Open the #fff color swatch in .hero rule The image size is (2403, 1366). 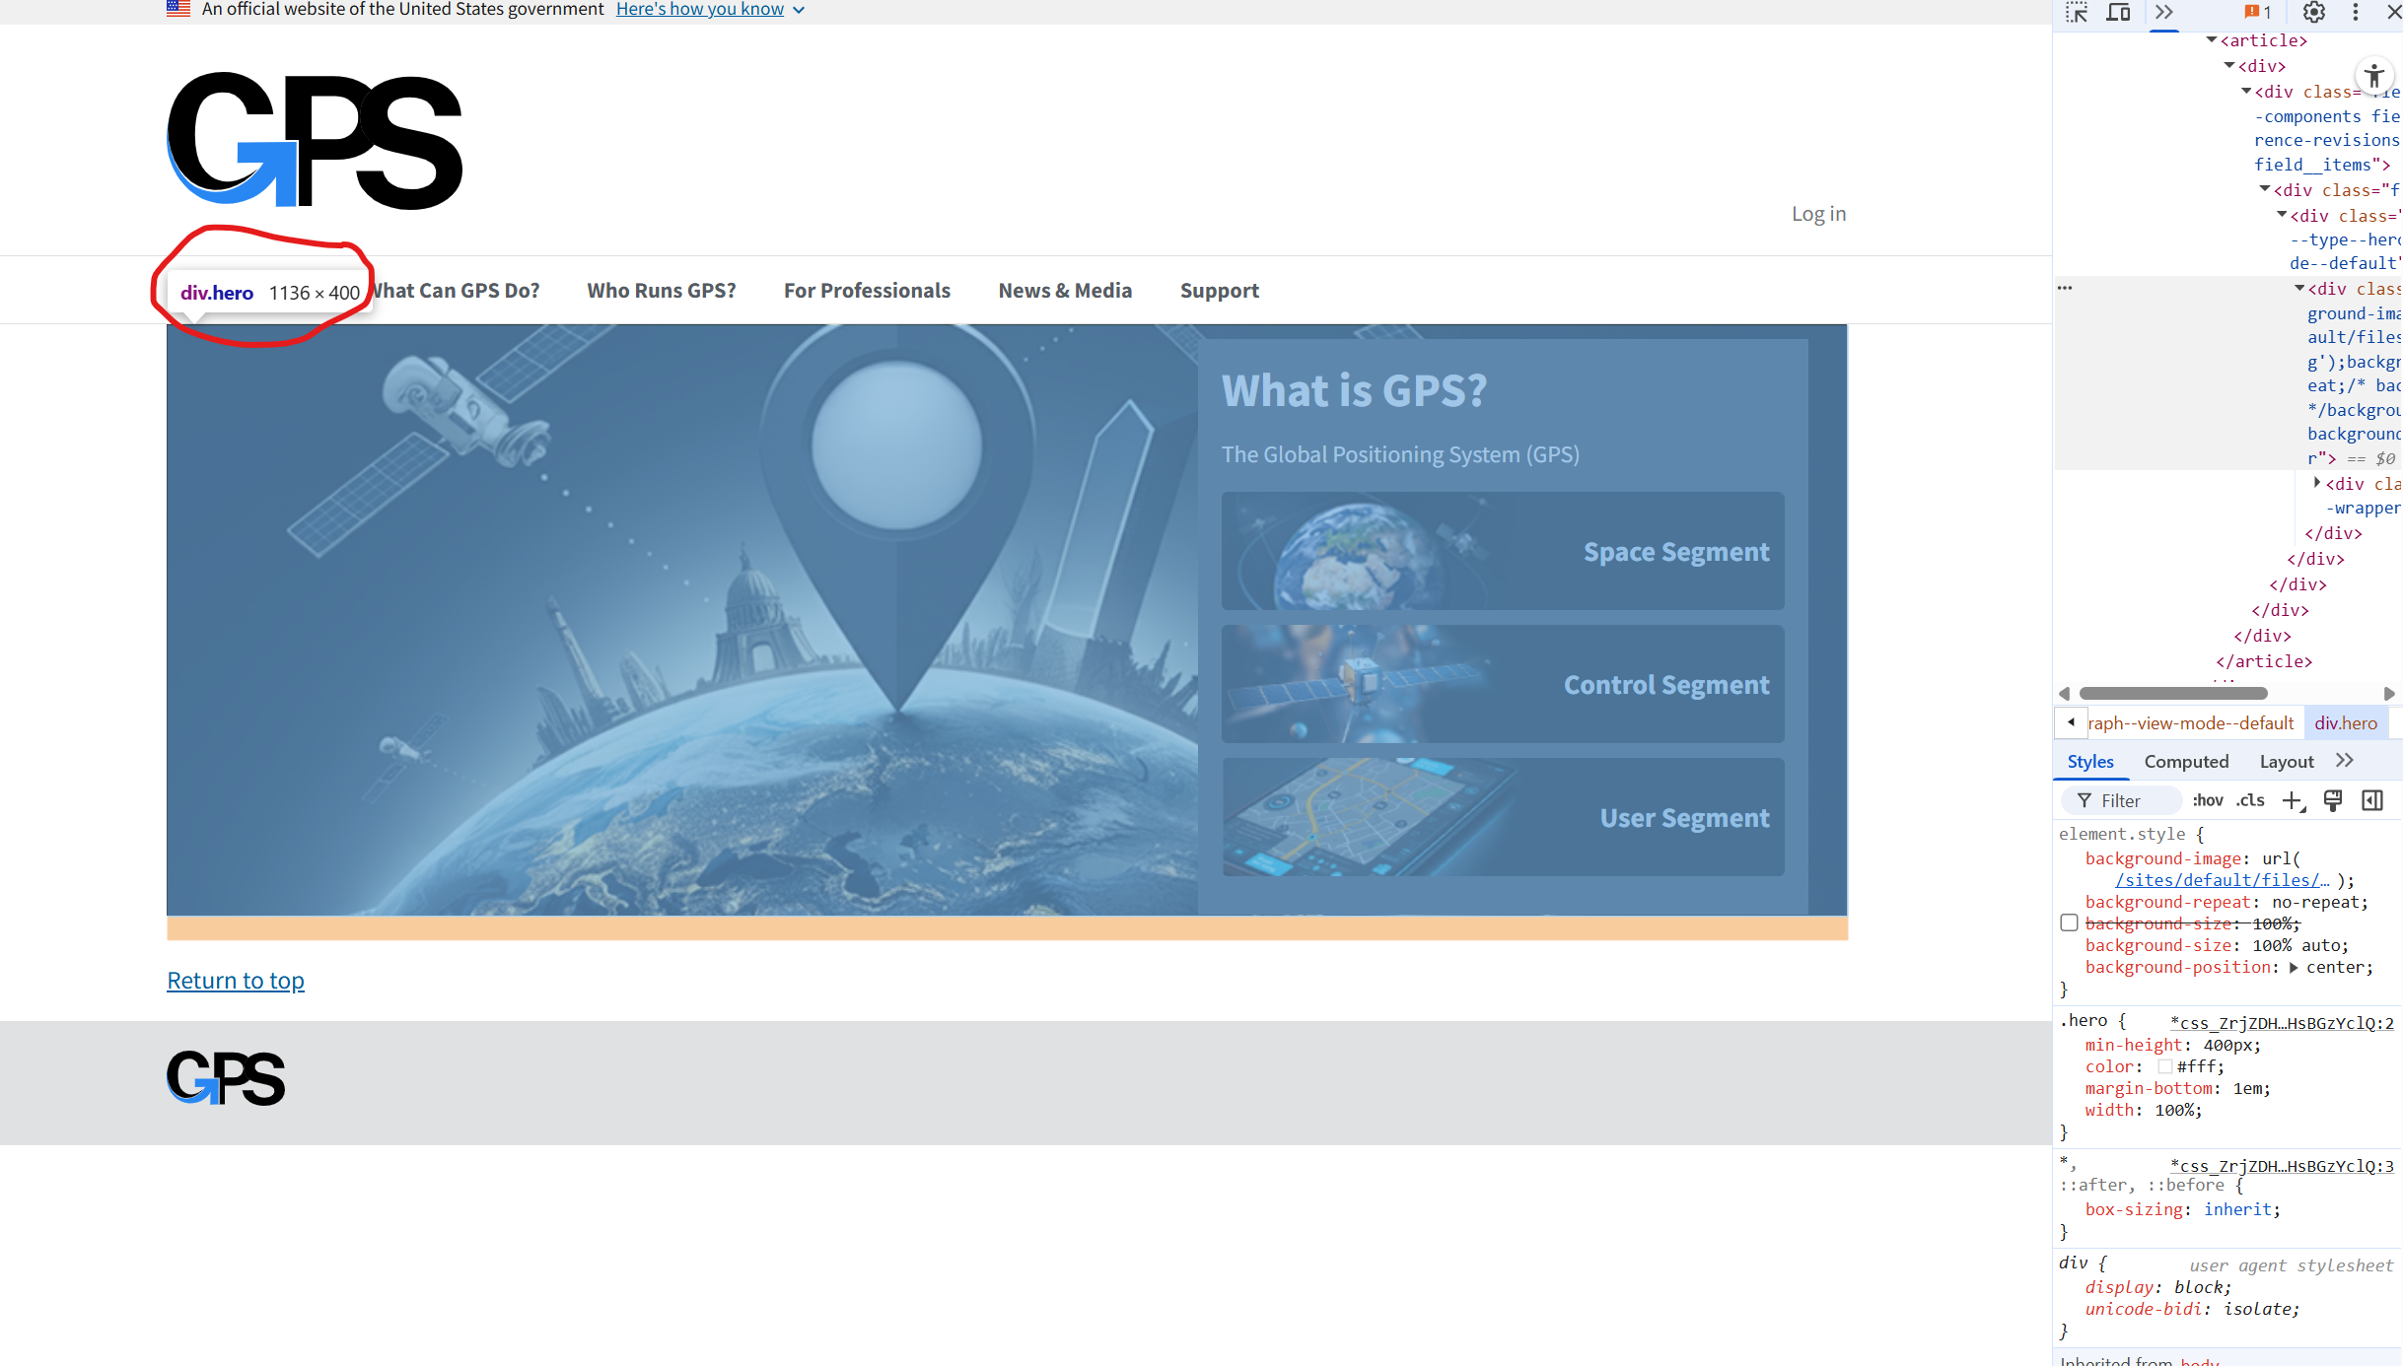2165,1066
